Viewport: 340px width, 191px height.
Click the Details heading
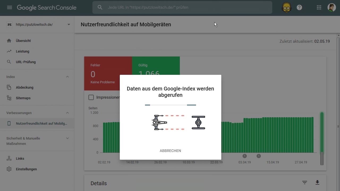(99, 183)
